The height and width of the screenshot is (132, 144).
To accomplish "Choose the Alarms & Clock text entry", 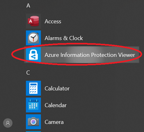I will coord(64,38).
